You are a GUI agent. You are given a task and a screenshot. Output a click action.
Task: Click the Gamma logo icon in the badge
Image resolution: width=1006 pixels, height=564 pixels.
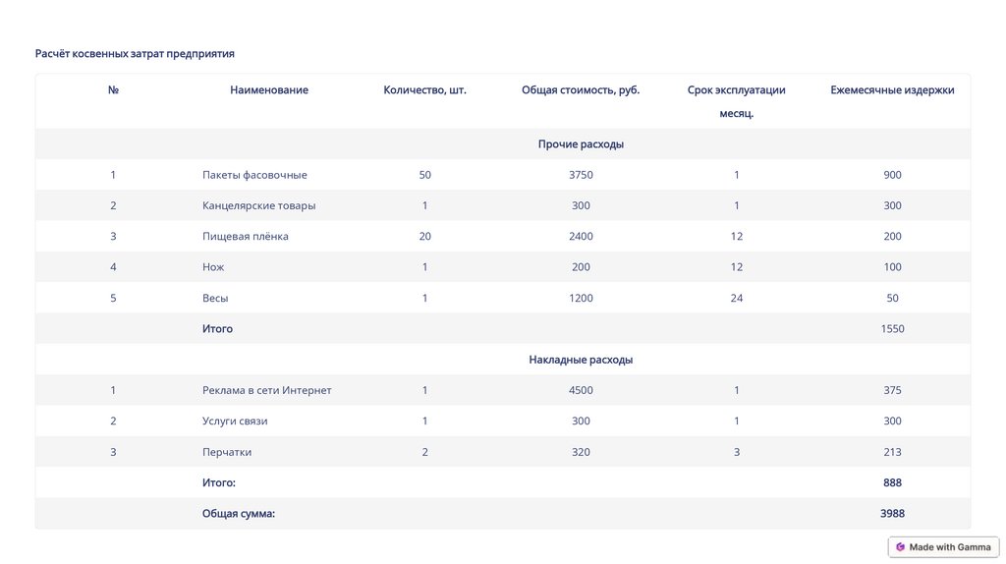(900, 547)
